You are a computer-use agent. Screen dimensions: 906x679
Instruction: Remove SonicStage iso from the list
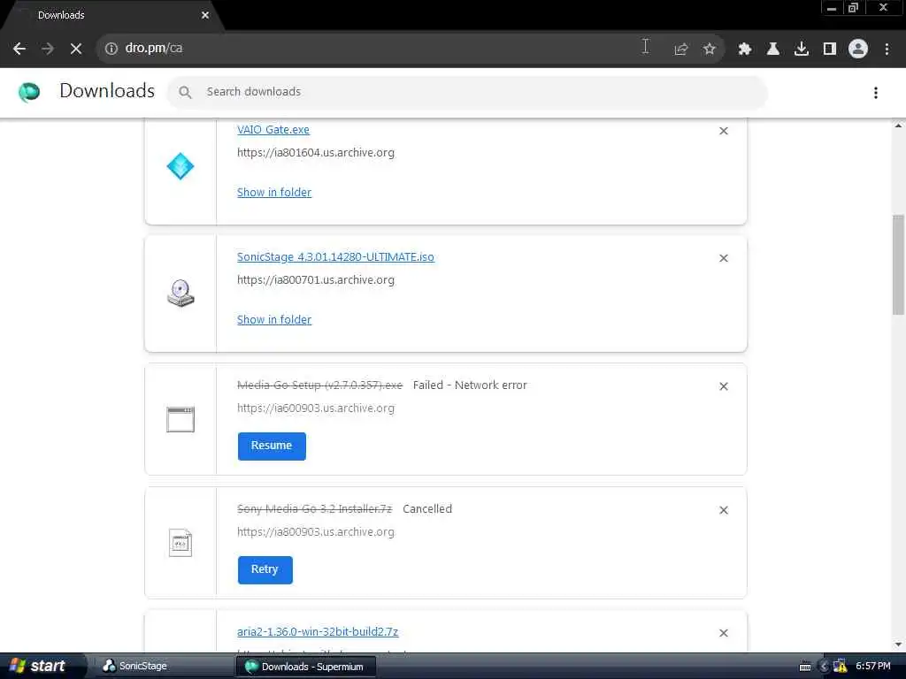[724, 258]
